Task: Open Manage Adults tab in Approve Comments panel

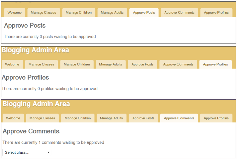Action: pos(111,118)
